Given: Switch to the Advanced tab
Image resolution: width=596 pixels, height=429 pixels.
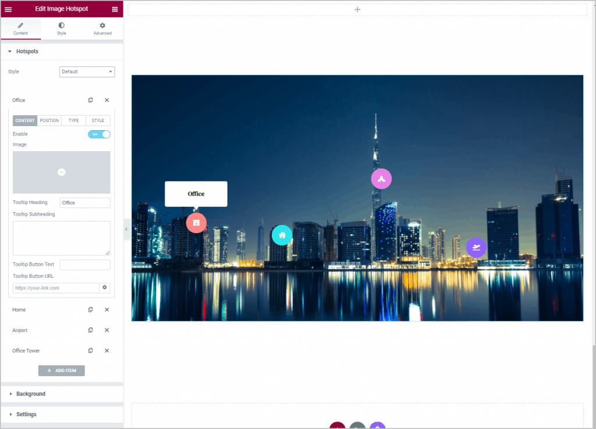Looking at the screenshot, I should [x=102, y=28].
